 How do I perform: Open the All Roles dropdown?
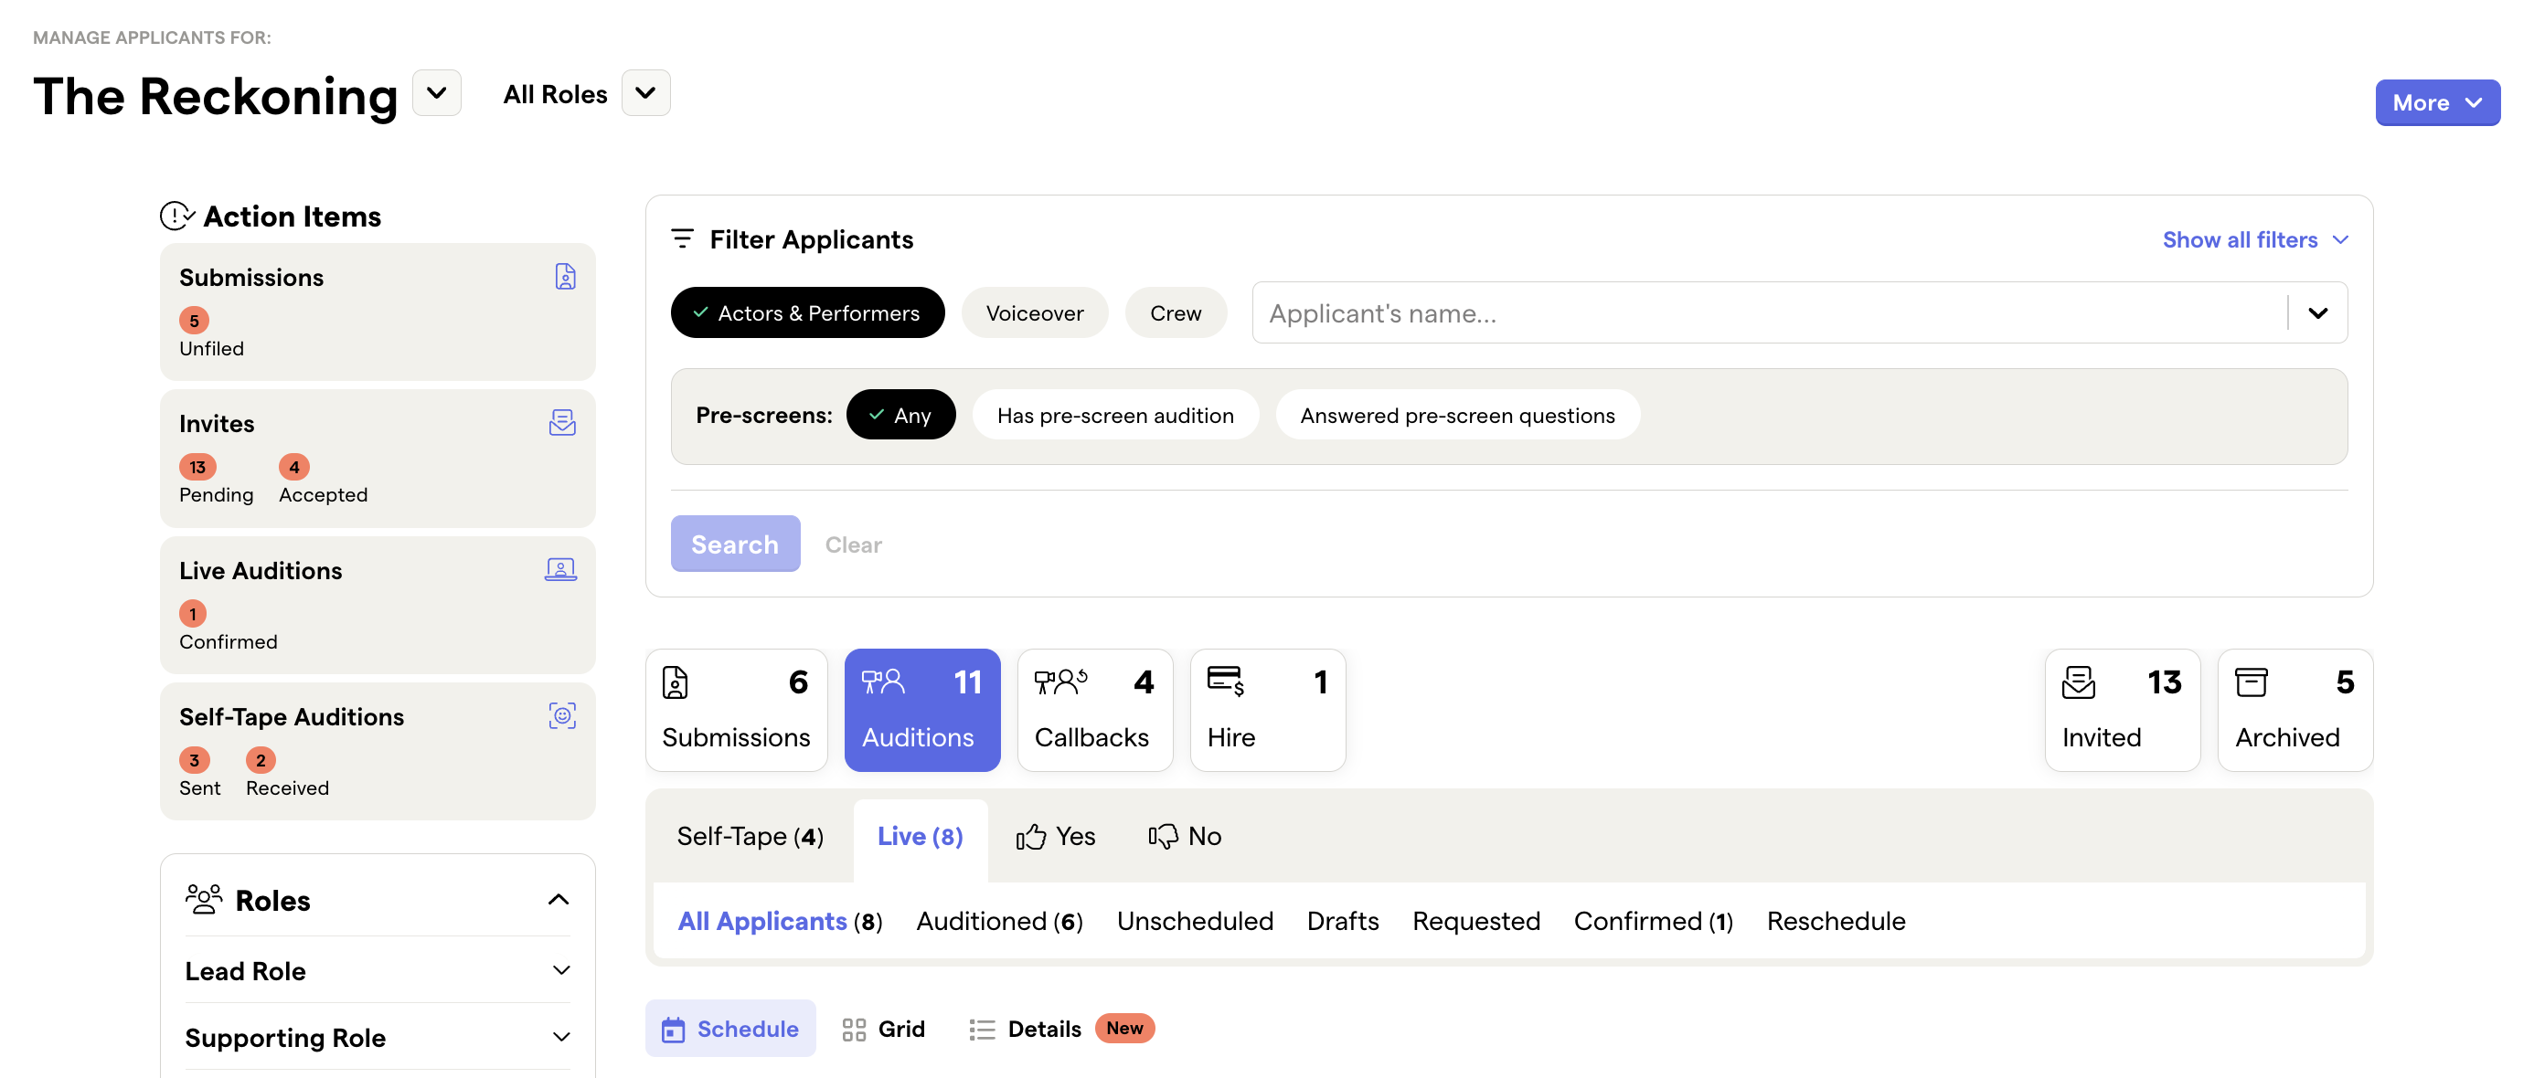pyautogui.click(x=645, y=93)
